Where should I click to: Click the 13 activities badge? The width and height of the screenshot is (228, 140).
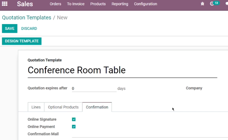[216, 3]
